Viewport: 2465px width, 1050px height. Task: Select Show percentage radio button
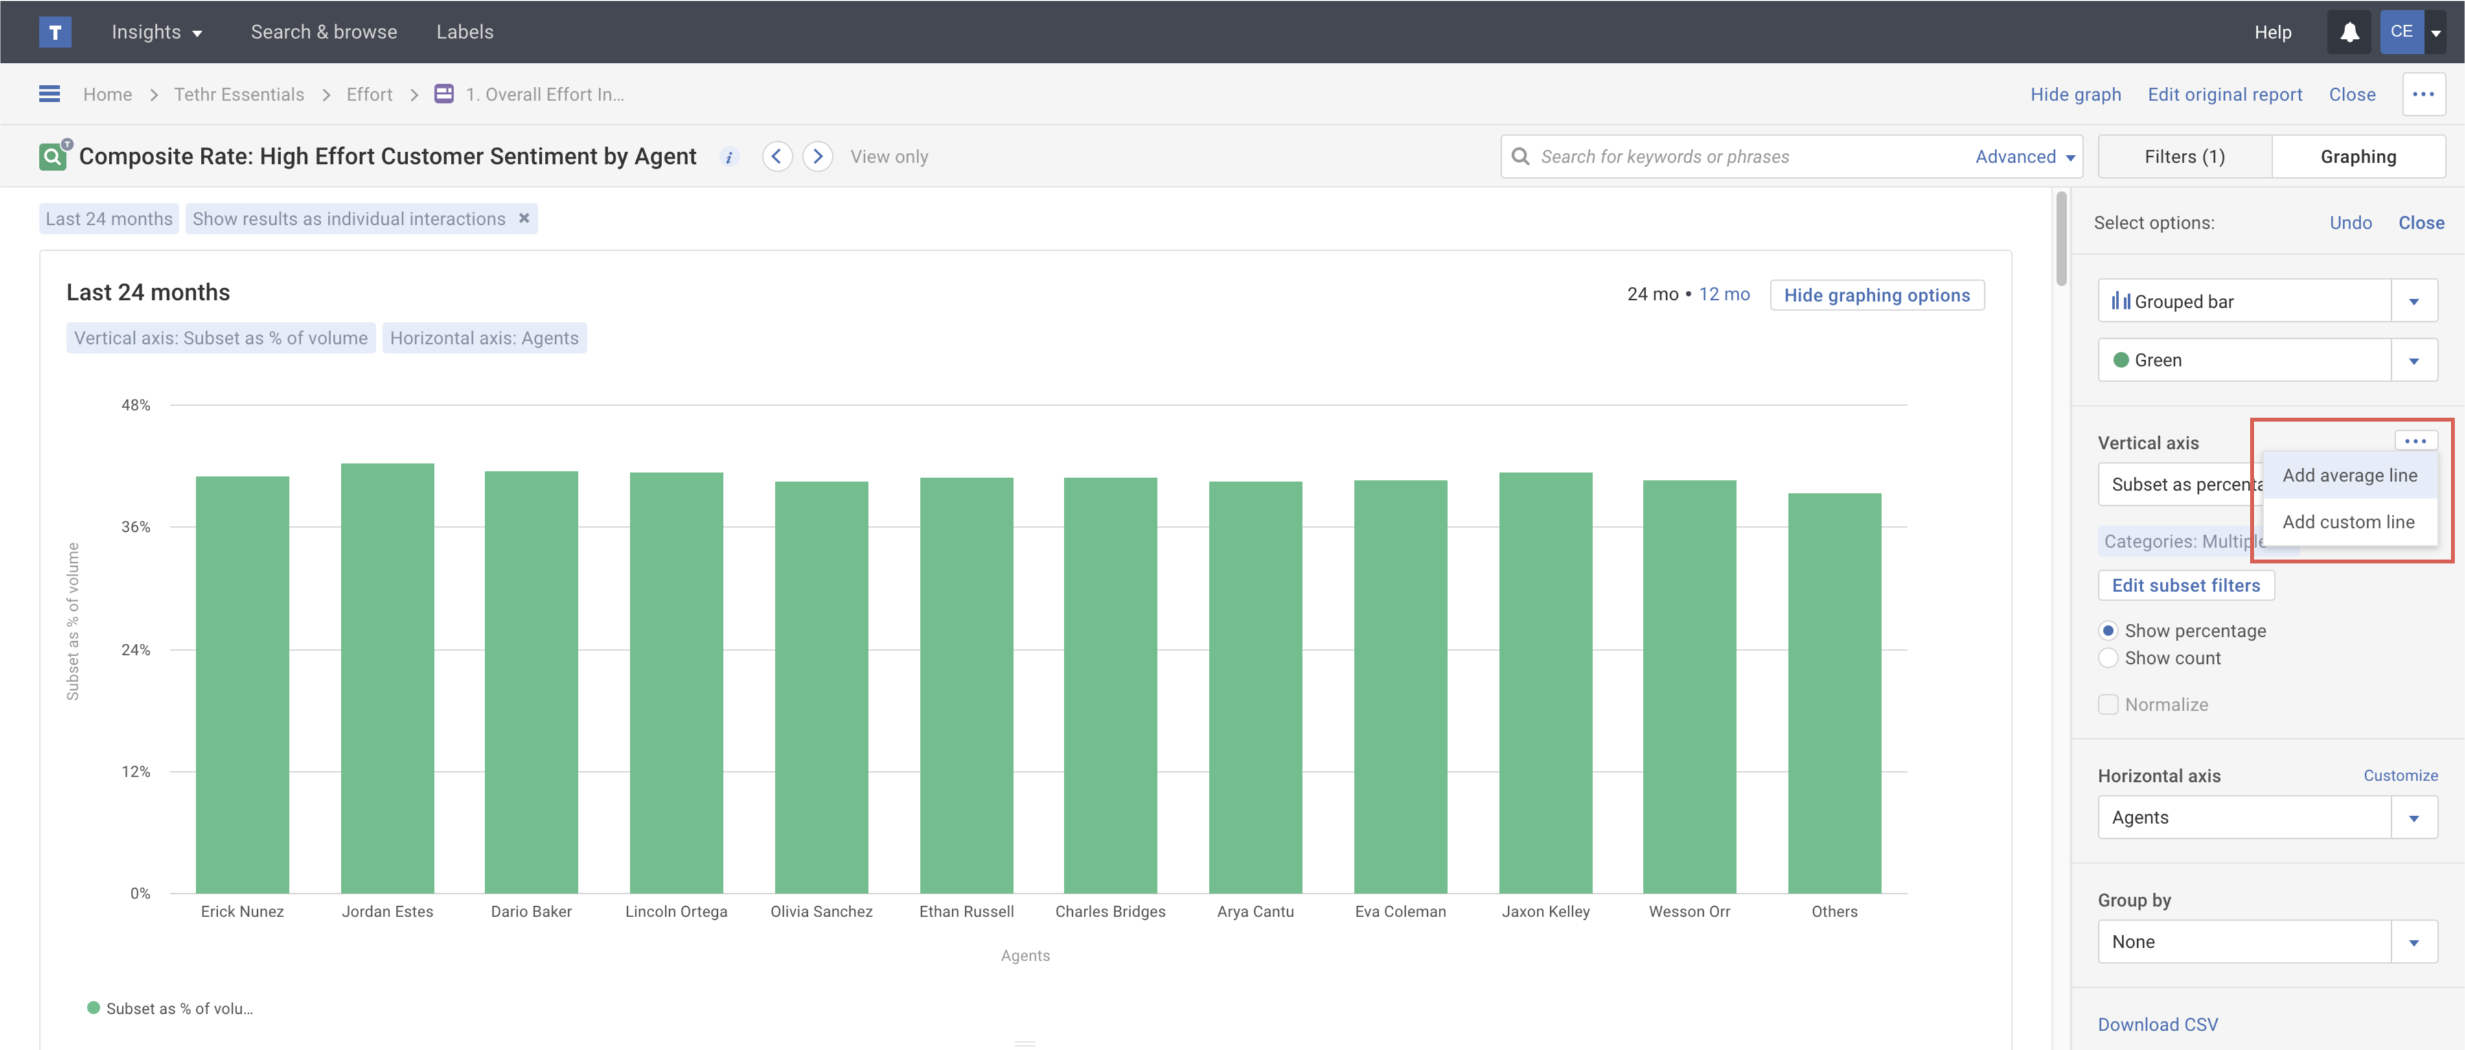click(x=2108, y=631)
